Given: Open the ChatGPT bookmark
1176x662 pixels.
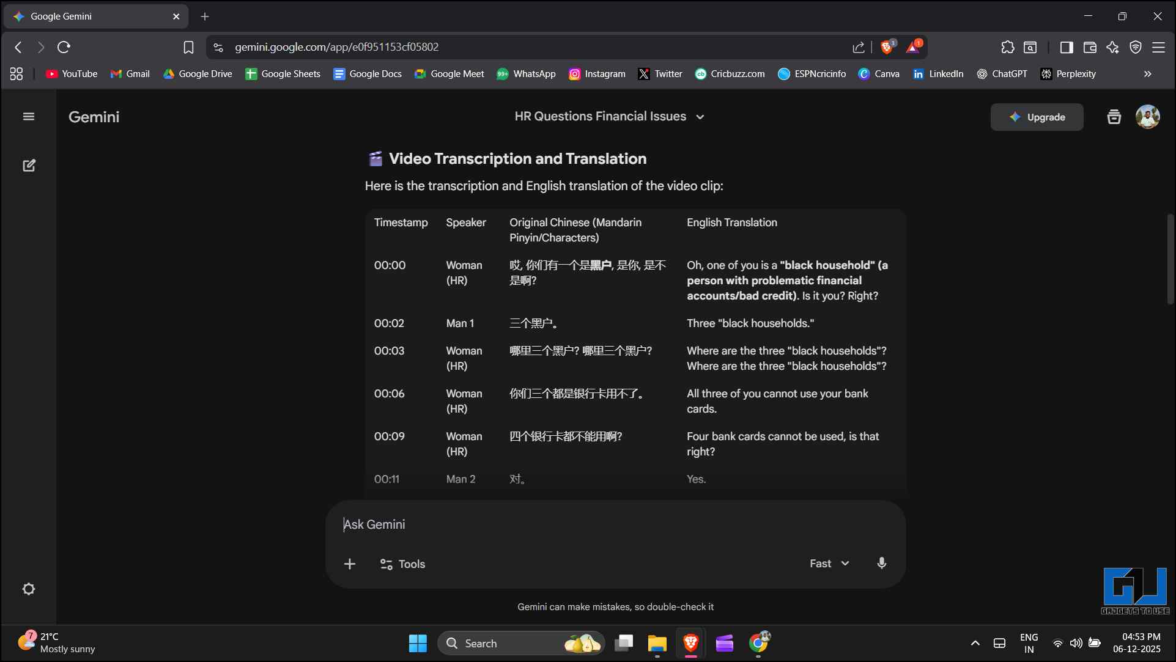Looking at the screenshot, I should coord(1002,74).
